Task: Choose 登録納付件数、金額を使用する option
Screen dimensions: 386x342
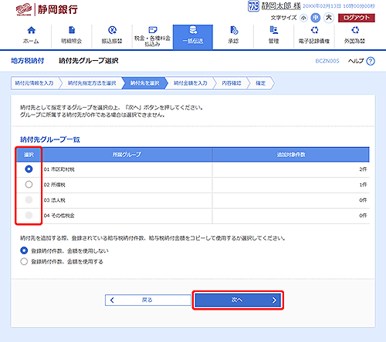Action: 24,261
